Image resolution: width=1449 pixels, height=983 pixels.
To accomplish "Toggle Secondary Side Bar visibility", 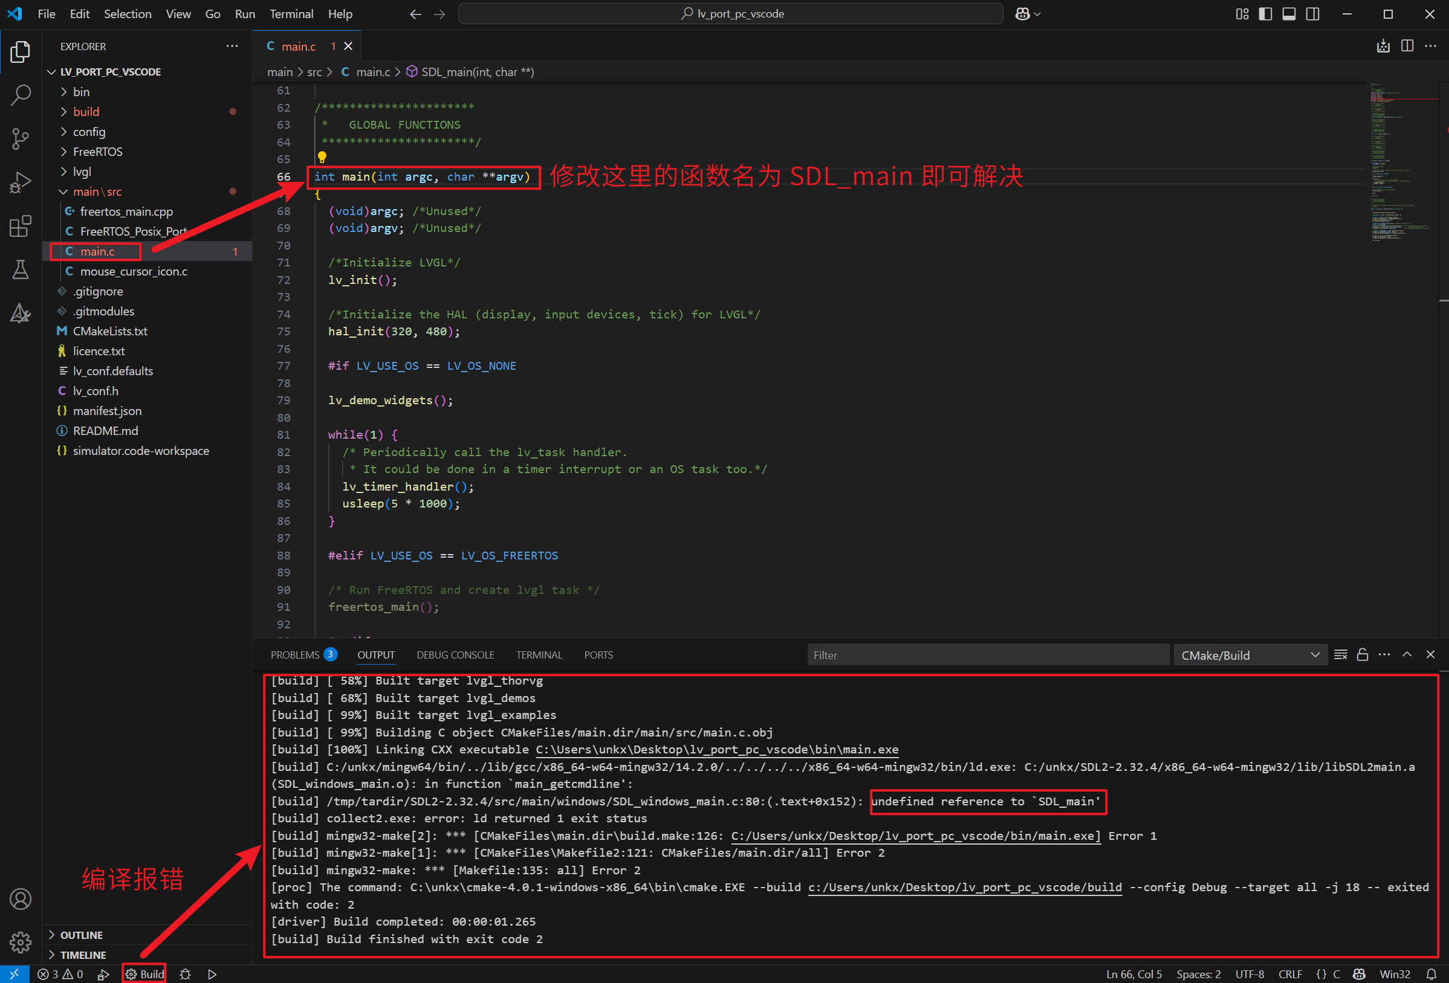I will click(1313, 14).
